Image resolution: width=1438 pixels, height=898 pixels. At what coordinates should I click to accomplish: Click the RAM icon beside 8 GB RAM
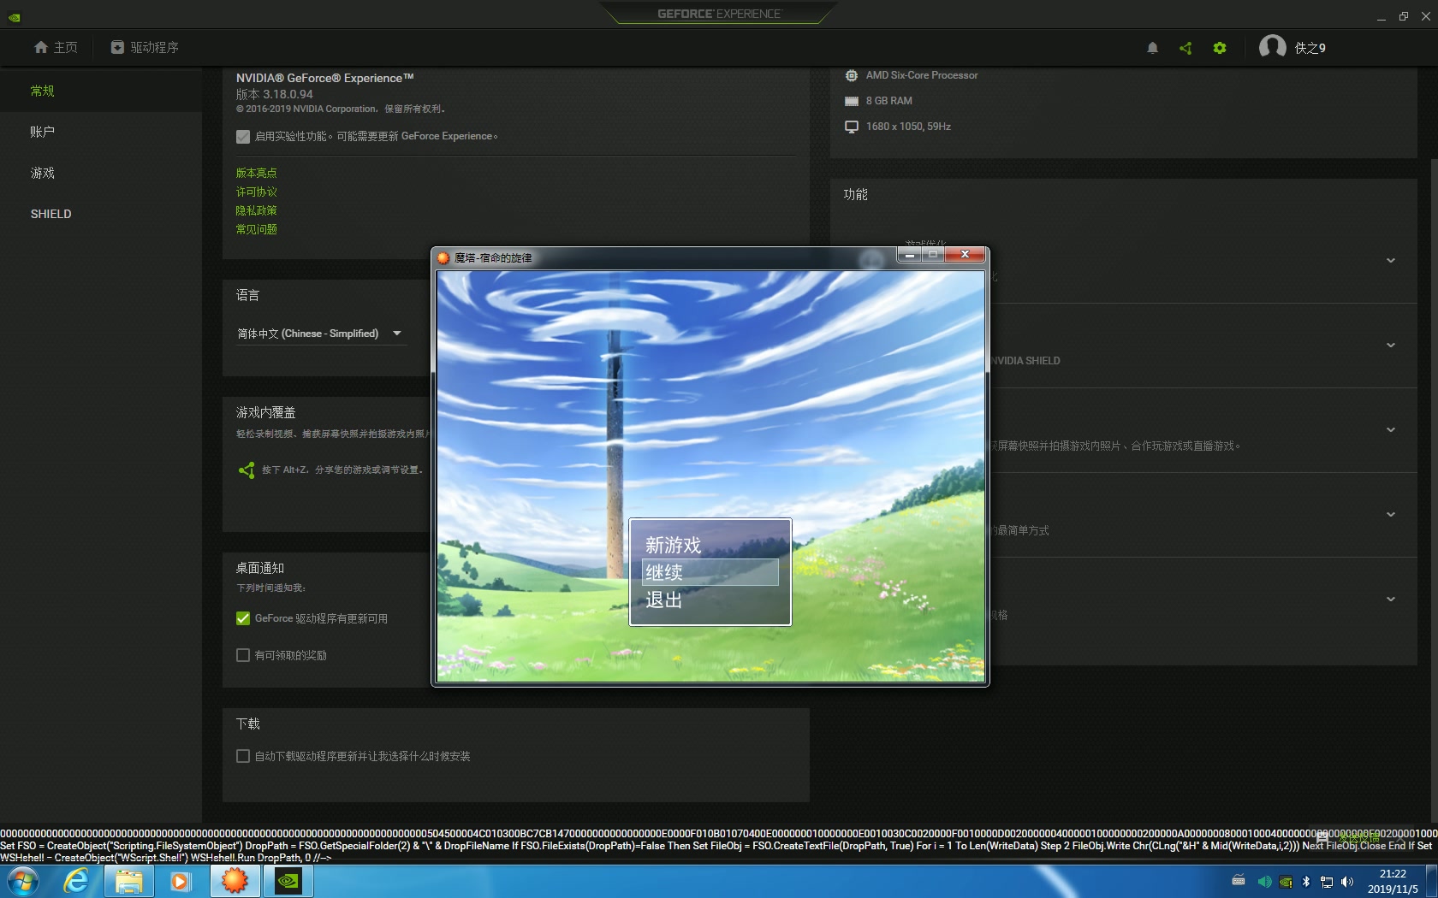(x=852, y=101)
